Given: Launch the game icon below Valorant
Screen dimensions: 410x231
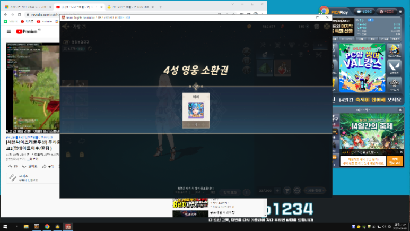Looking at the screenshot, I should coord(394,84).
